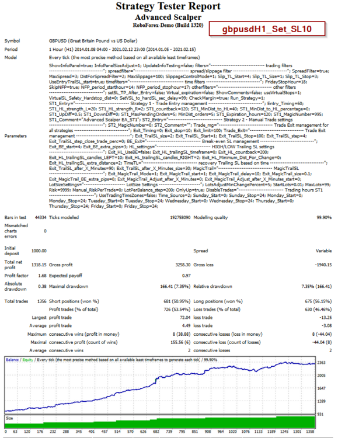
Task: Click the 'Absolute drawdown' label
Action: click(15, 286)
